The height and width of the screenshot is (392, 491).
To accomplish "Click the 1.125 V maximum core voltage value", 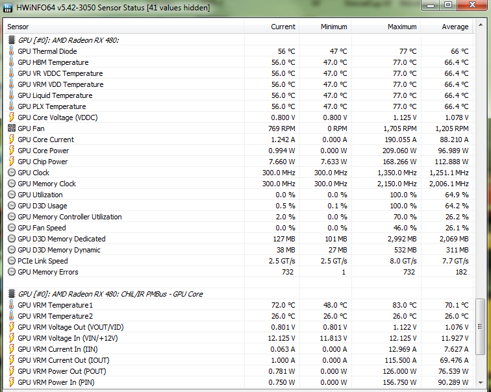I will tap(404, 117).
